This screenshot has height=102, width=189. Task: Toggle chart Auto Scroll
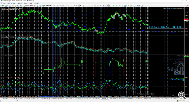point(129,6)
